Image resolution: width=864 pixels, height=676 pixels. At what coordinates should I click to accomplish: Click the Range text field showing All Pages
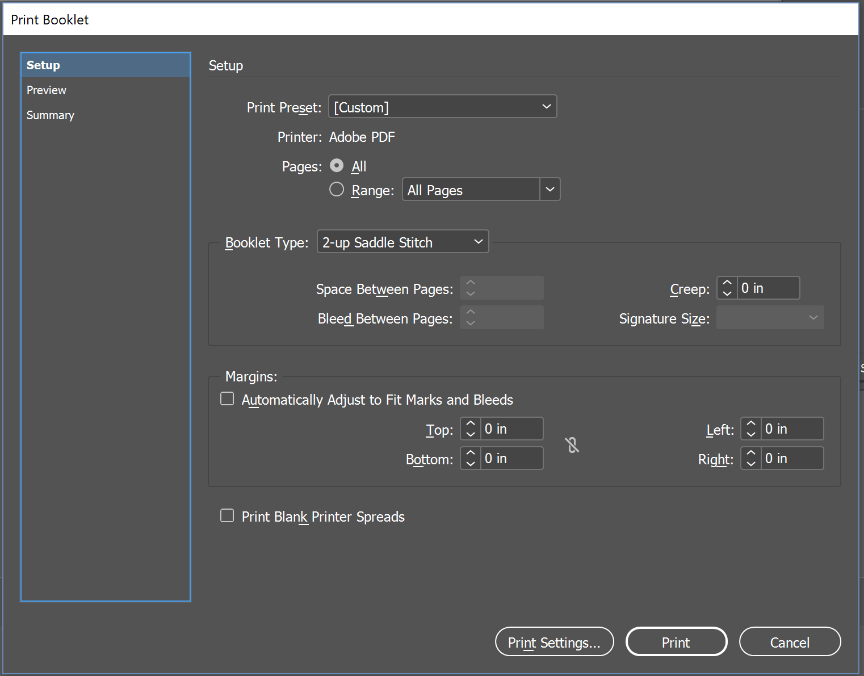(x=471, y=190)
